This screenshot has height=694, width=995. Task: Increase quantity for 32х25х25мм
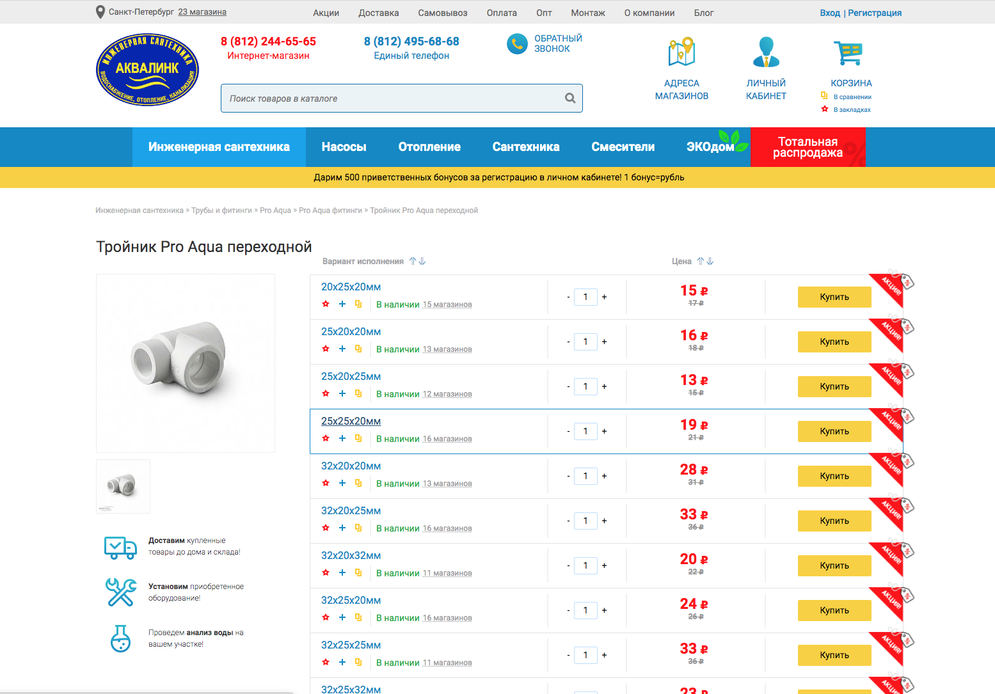tap(604, 655)
